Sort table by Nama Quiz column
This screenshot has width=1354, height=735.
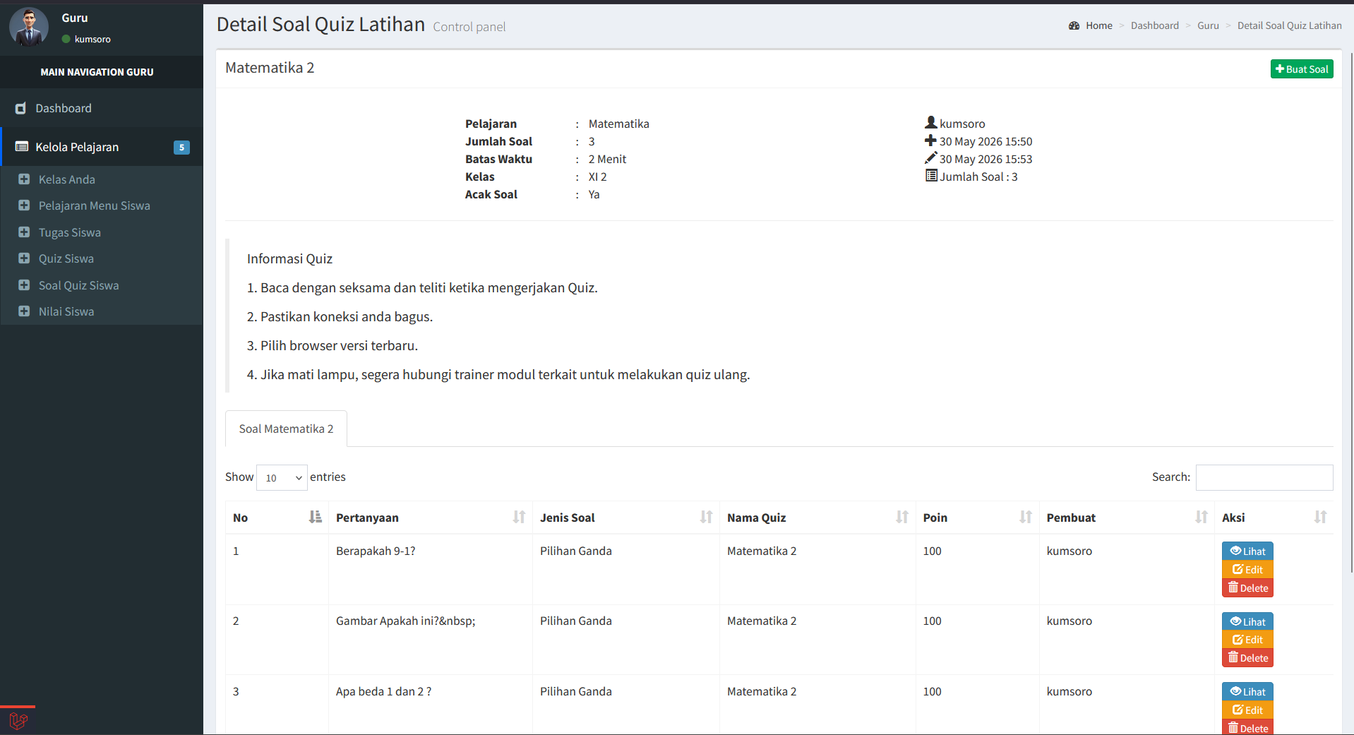817,518
